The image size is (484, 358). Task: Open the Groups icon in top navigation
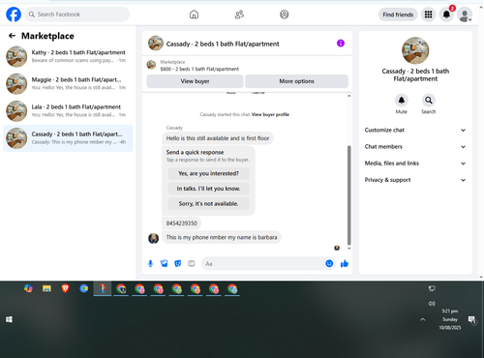pyautogui.click(x=285, y=15)
